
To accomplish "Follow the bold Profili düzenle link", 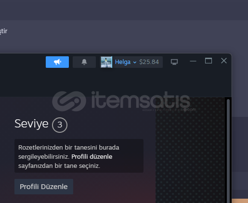I will click(x=92, y=157).
